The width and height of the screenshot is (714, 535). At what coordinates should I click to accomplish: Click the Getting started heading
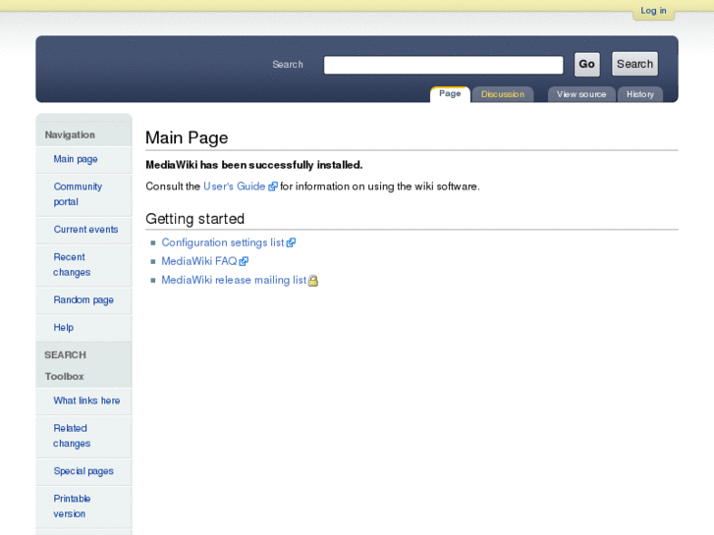(x=194, y=219)
